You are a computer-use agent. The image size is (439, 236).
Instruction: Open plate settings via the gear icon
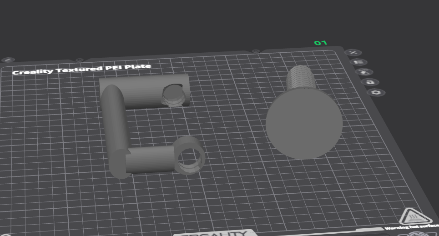(x=376, y=92)
